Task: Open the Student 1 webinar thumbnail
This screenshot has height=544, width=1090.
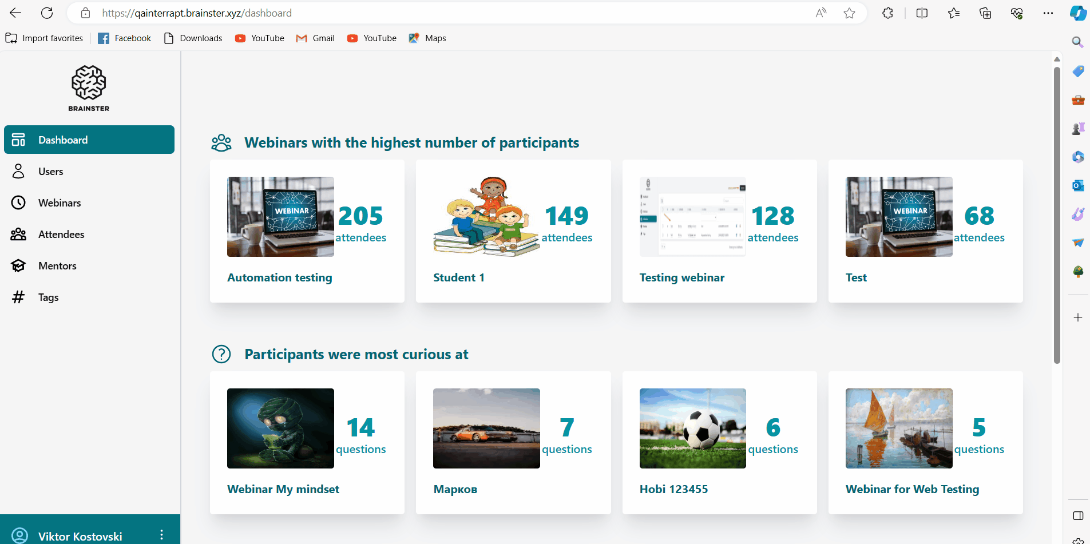Action: (486, 217)
